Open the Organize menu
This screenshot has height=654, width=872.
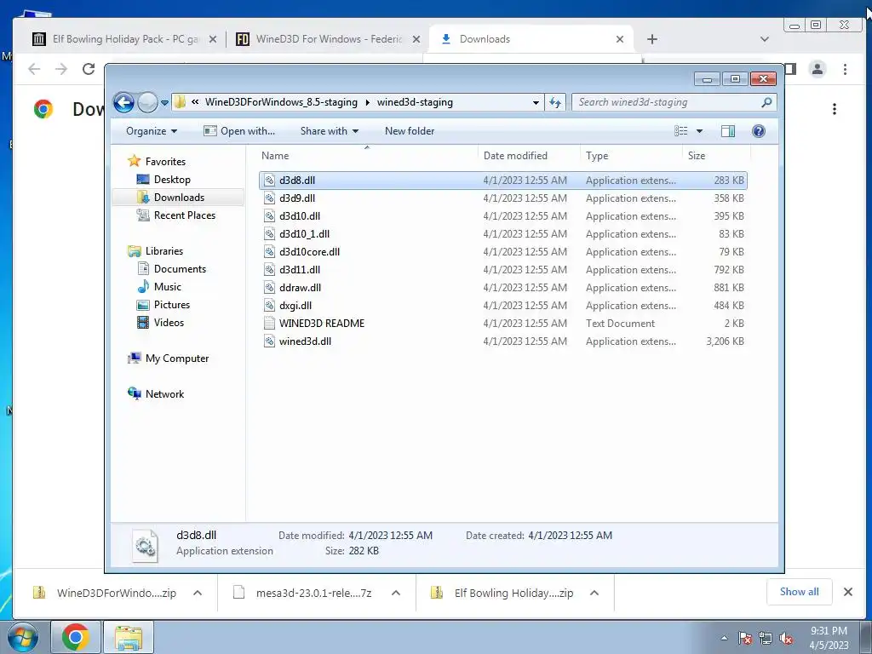click(x=152, y=131)
